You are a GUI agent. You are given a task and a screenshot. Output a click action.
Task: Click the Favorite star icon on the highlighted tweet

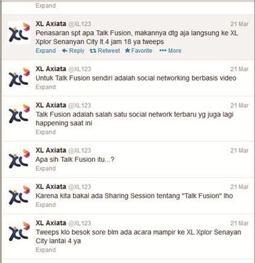(x=127, y=51)
